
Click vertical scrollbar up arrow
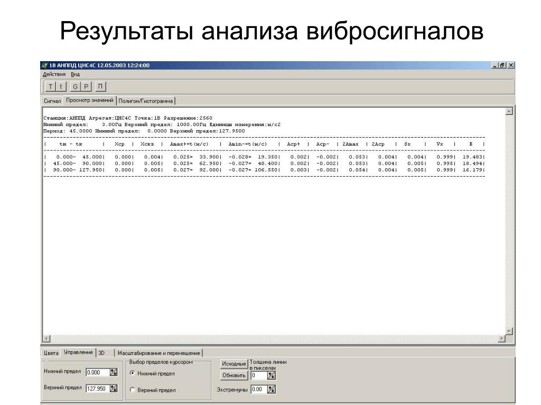(x=509, y=111)
